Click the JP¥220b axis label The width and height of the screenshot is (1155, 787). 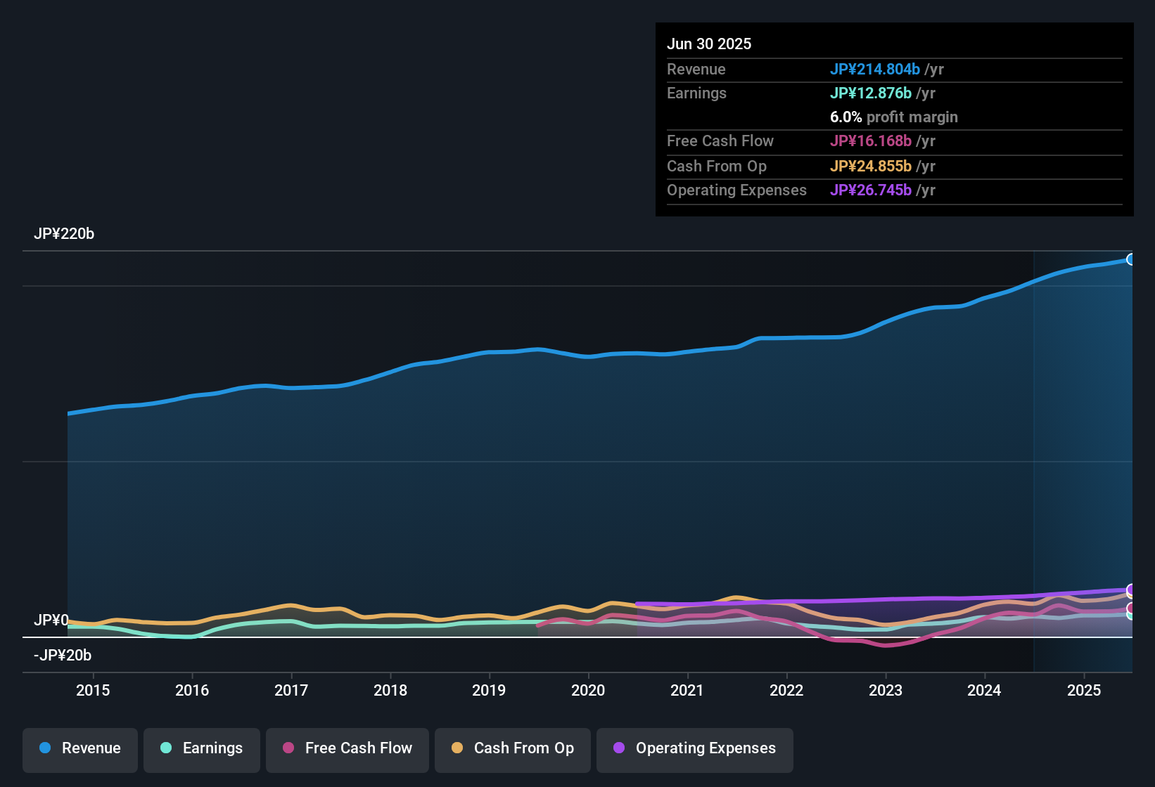65,234
